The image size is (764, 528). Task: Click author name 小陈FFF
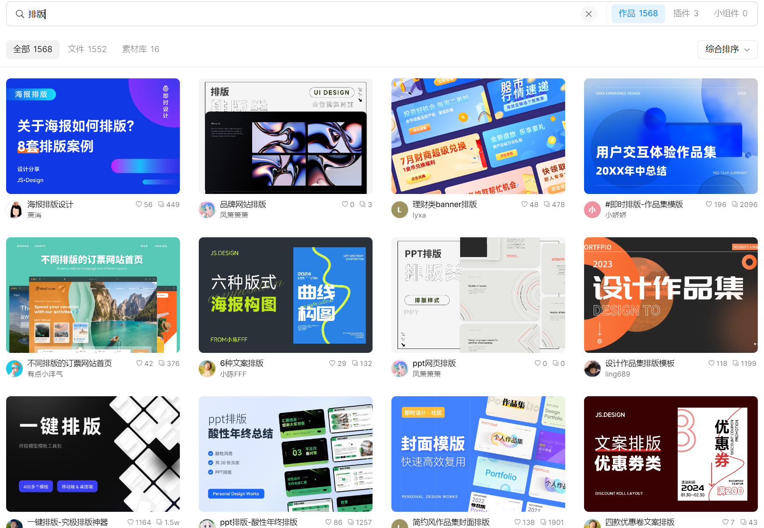[x=233, y=374]
